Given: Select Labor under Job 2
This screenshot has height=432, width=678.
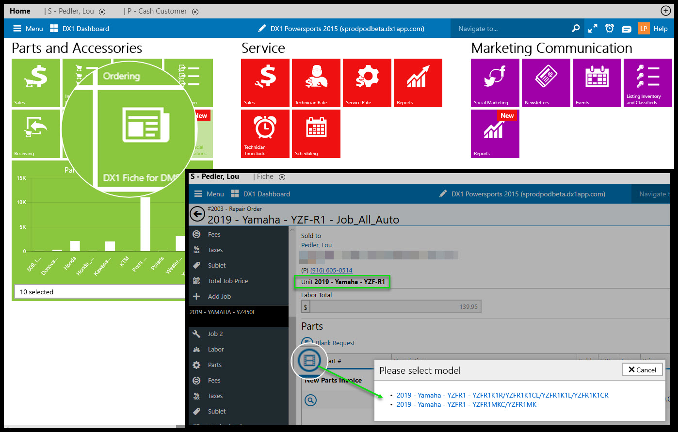Looking at the screenshot, I should coord(239,349).
